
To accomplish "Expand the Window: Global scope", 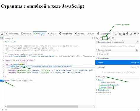I will 97,92.
